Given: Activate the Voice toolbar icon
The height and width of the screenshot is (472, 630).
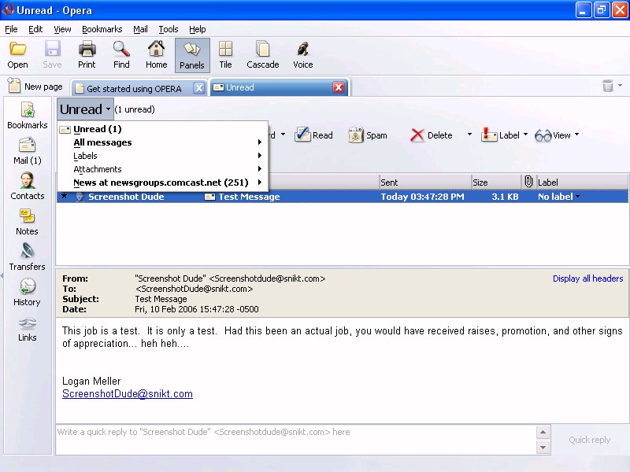Looking at the screenshot, I should pos(303,55).
